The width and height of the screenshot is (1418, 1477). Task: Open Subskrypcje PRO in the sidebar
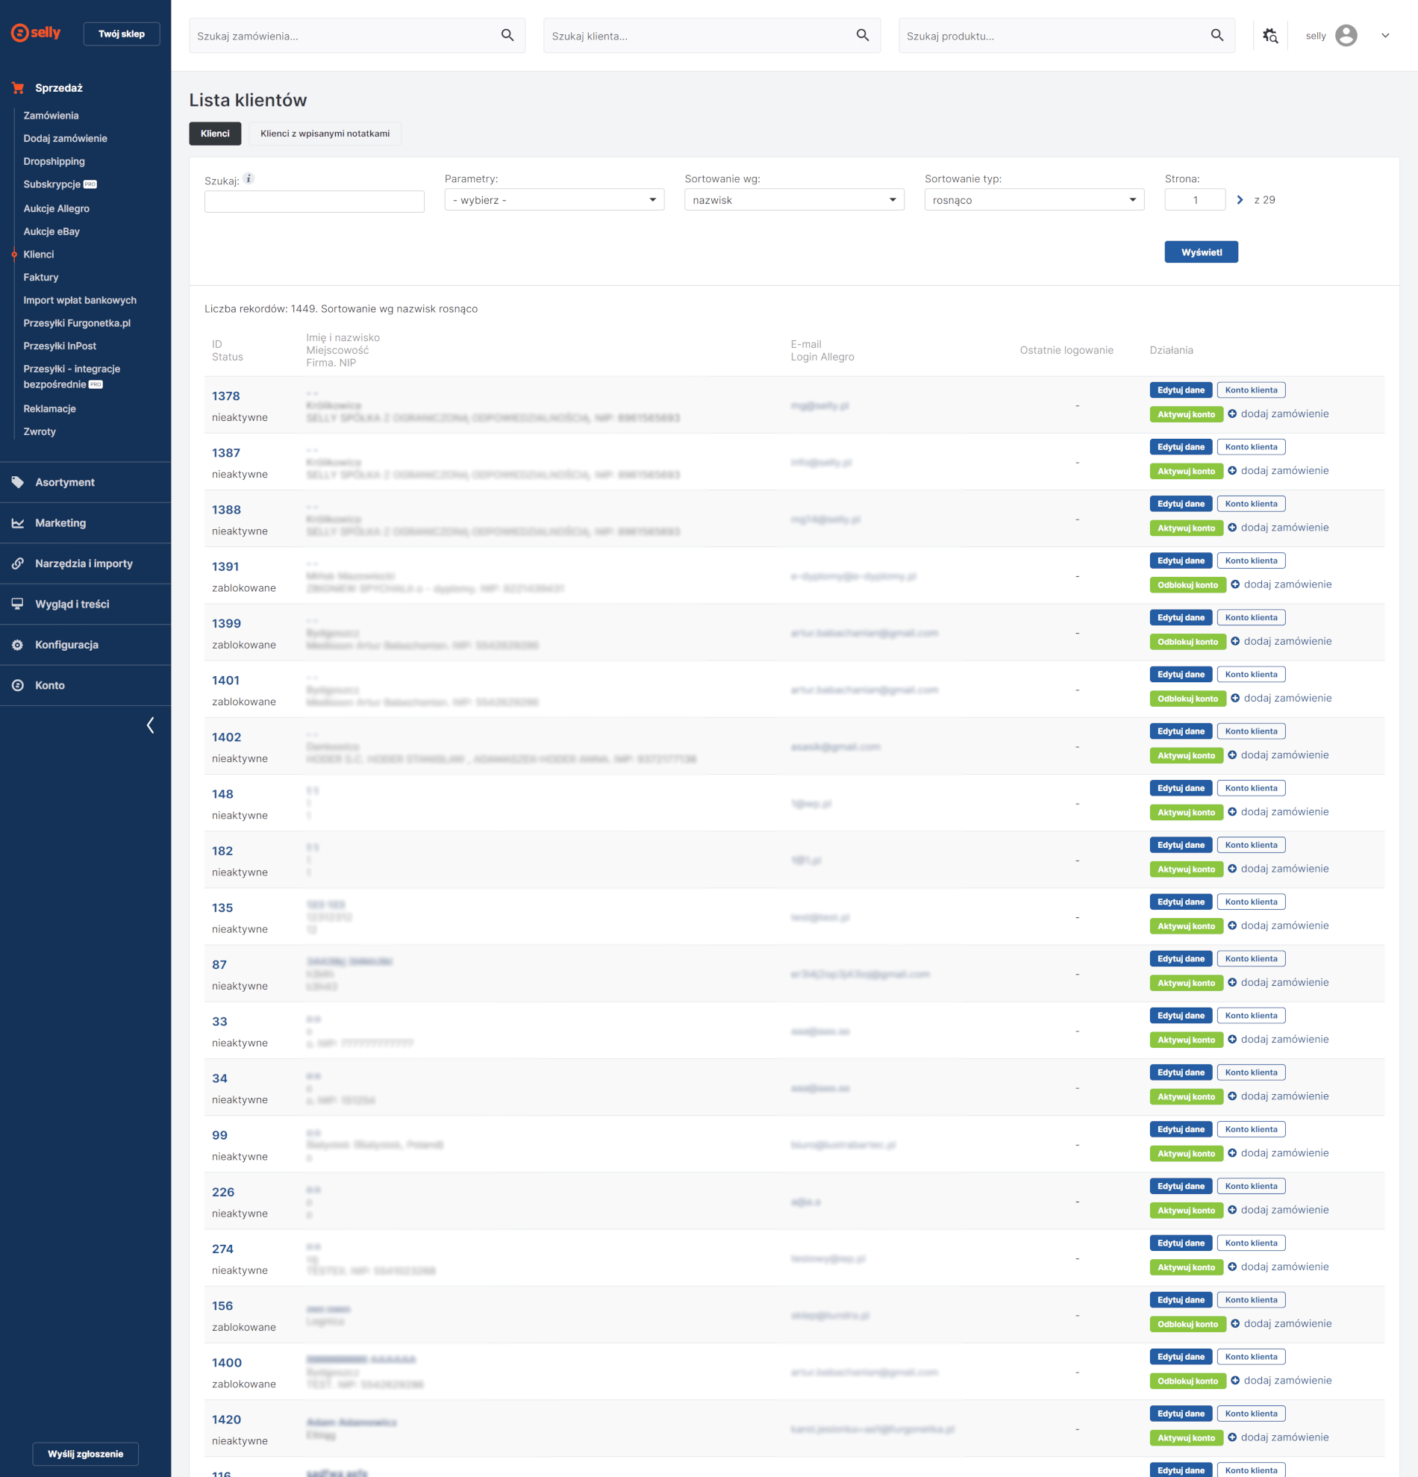click(60, 184)
